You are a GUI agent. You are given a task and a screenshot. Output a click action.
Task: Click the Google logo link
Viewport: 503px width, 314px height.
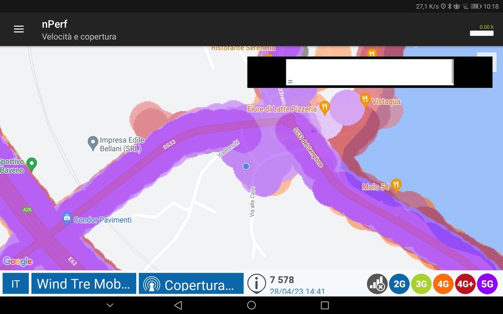coord(18,262)
